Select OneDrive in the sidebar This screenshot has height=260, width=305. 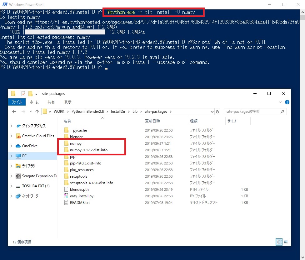point(30,146)
